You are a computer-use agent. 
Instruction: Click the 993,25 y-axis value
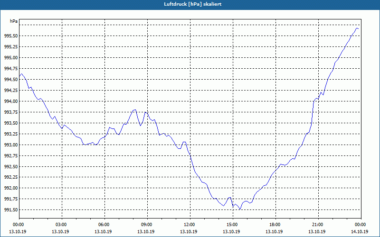[x=11, y=134]
